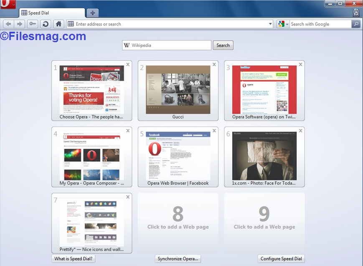Click the Wikipedia W logo in search field

[127, 45]
